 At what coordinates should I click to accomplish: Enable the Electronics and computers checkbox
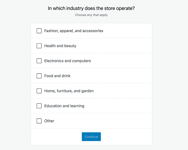point(39,61)
